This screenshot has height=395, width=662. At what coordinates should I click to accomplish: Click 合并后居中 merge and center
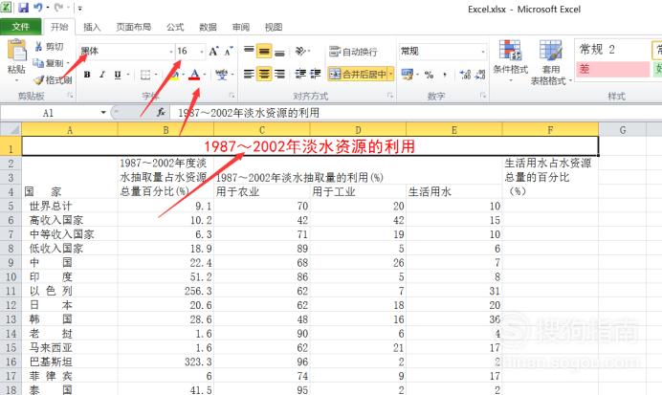[x=357, y=75]
